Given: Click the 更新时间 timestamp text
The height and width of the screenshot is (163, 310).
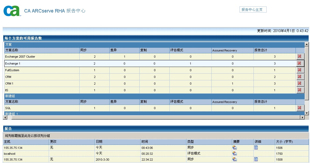Looking at the screenshot, I should coord(282,31).
